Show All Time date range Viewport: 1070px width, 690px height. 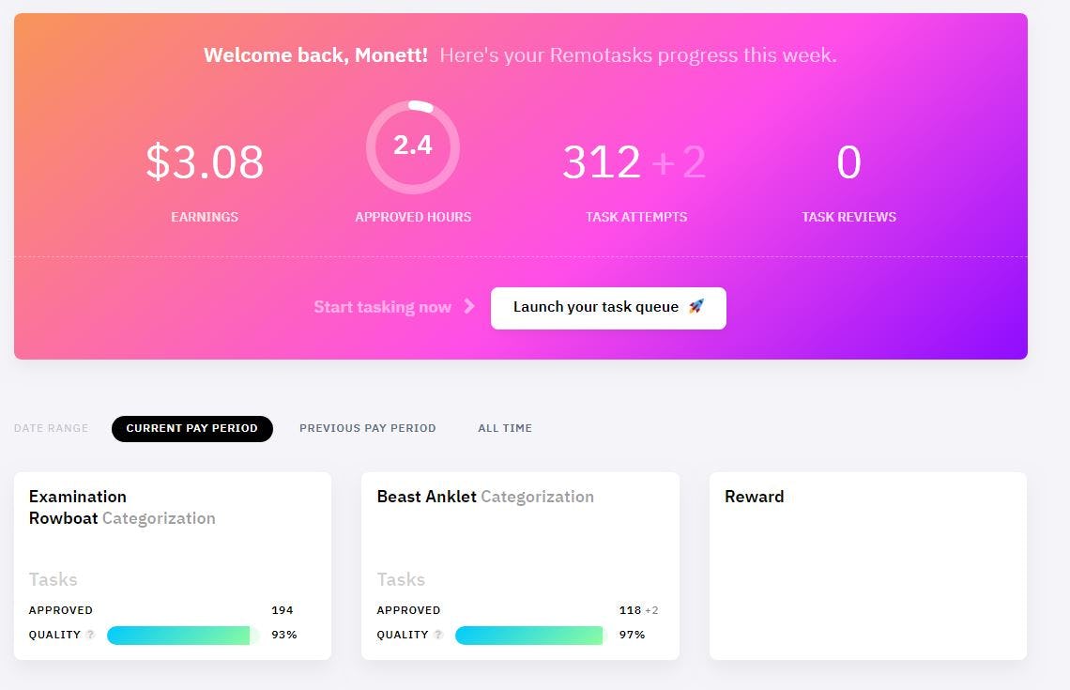pyautogui.click(x=504, y=428)
